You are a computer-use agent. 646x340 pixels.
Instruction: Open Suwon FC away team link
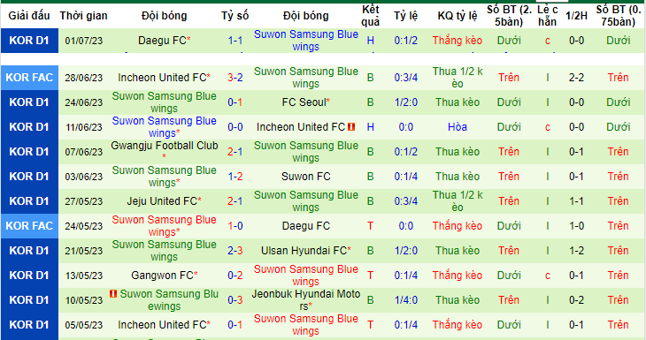click(305, 177)
